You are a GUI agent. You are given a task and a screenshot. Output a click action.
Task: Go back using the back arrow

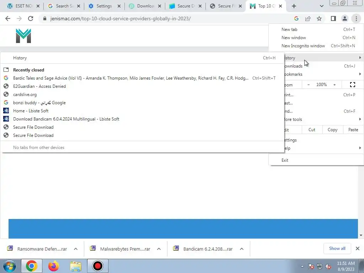8,18
